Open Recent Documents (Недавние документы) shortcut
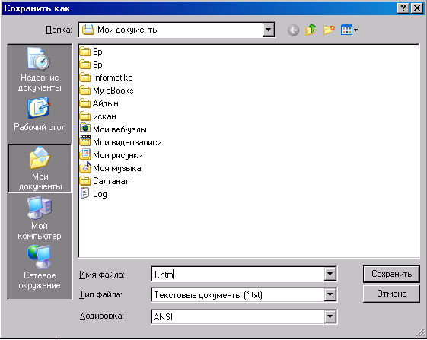Screen dimensions: 427x340 coord(40,69)
